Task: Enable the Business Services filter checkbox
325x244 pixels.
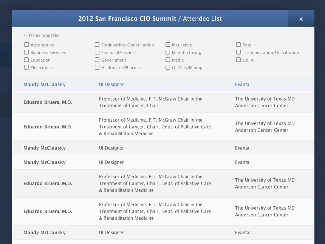Action: pyautogui.click(x=26, y=52)
